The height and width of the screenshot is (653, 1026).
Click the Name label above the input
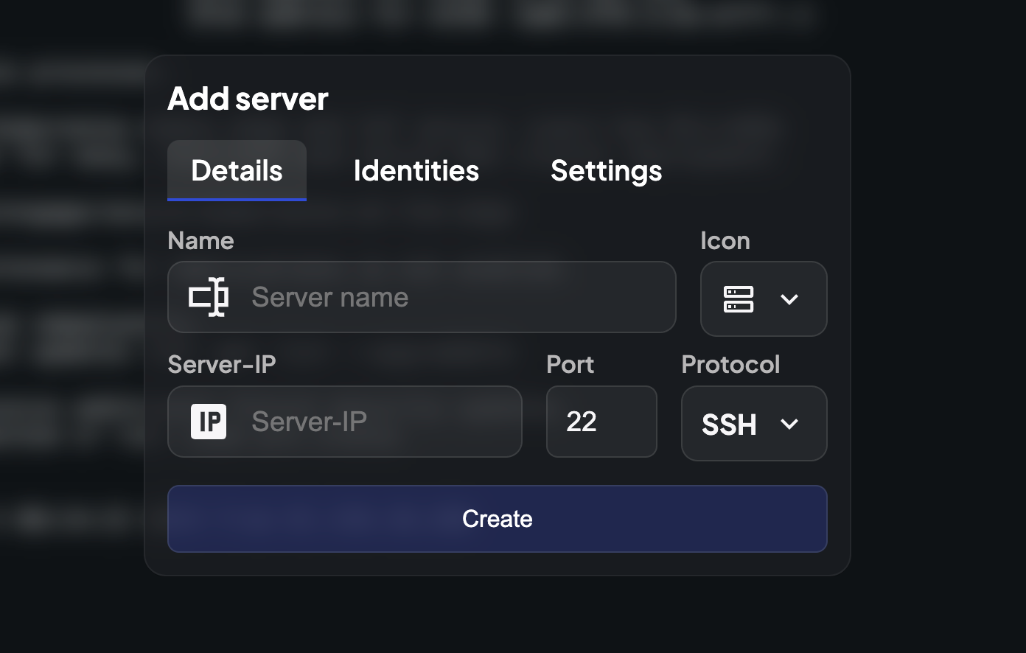(200, 240)
